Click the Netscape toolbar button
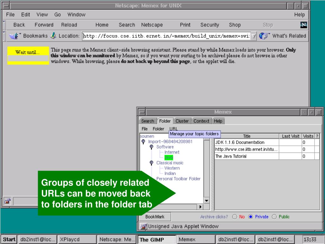The width and height of the screenshot is (325, 244). (x=152, y=25)
